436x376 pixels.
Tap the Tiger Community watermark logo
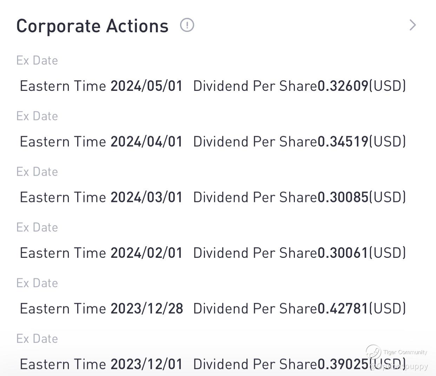click(373, 352)
